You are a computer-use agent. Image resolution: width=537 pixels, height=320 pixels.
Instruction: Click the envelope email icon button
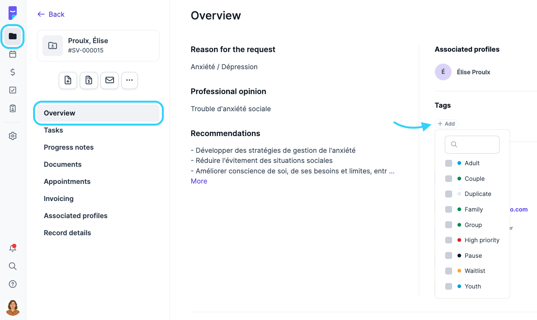click(x=110, y=80)
